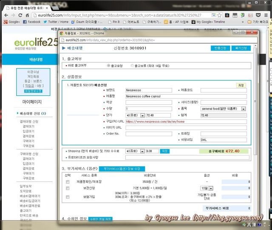Click 부가서비스(옵션) 정보 수정 button

point(122,169)
